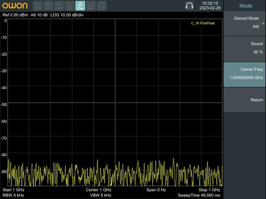
Task: Expand the Demod Mode AM submenu
Action: pyautogui.click(x=244, y=23)
